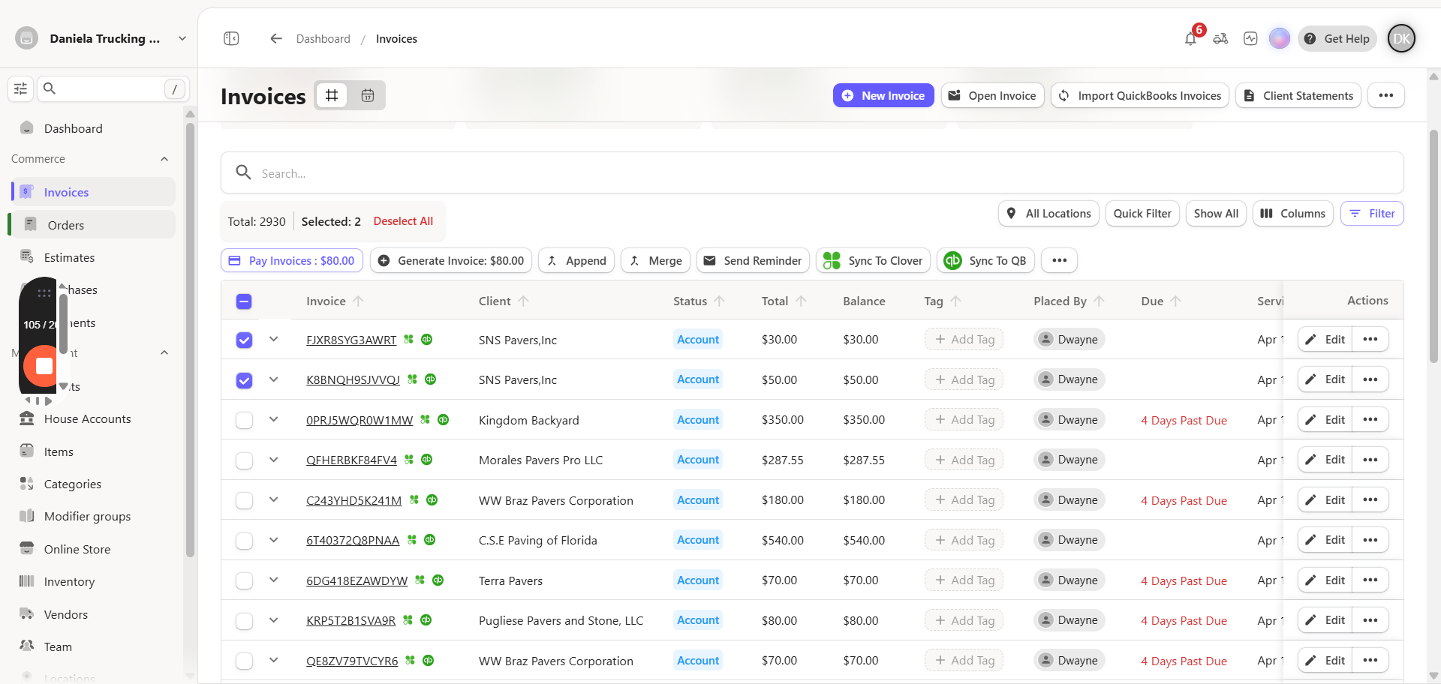Viewport: 1441px width, 684px height.
Task: Collapse the Commerce sidebar section
Action: (164, 159)
